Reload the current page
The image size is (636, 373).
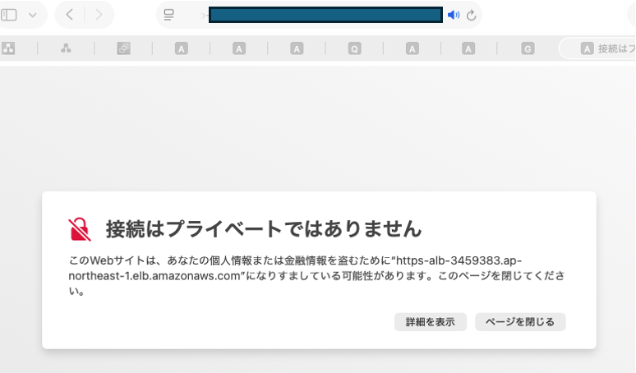[471, 16]
